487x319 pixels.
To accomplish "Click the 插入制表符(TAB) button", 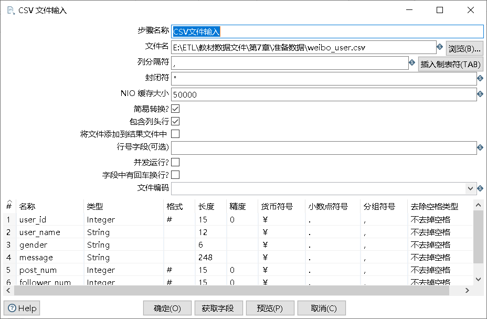I will [x=450, y=64].
